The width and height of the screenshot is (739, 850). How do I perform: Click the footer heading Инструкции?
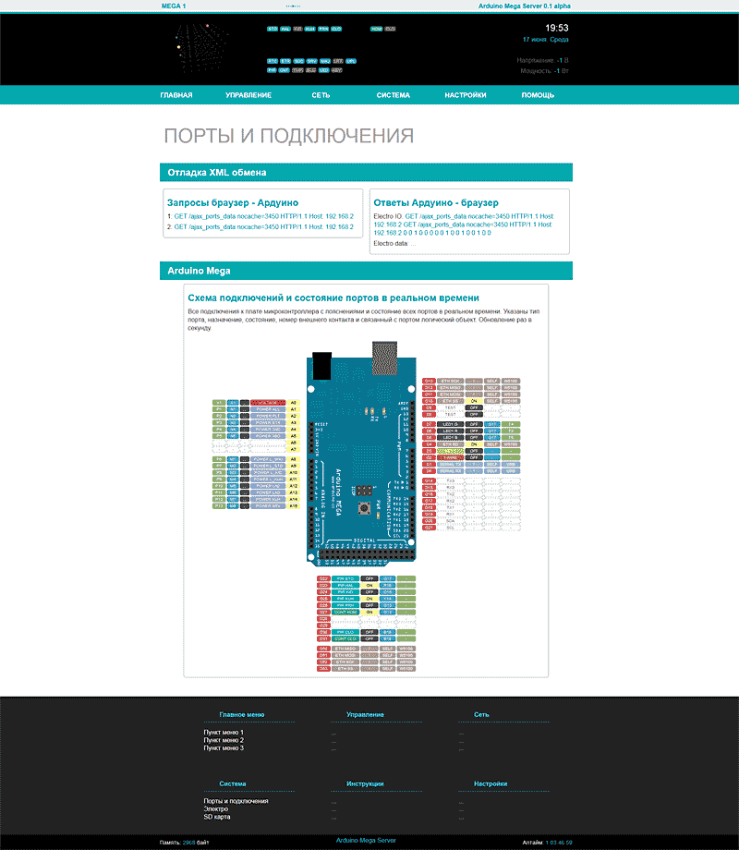point(365,783)
